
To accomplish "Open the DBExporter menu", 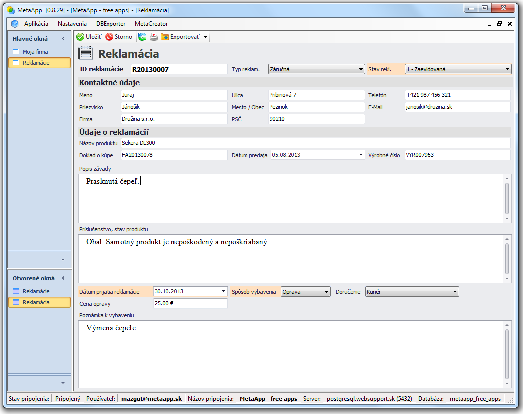I will point(111,24).
